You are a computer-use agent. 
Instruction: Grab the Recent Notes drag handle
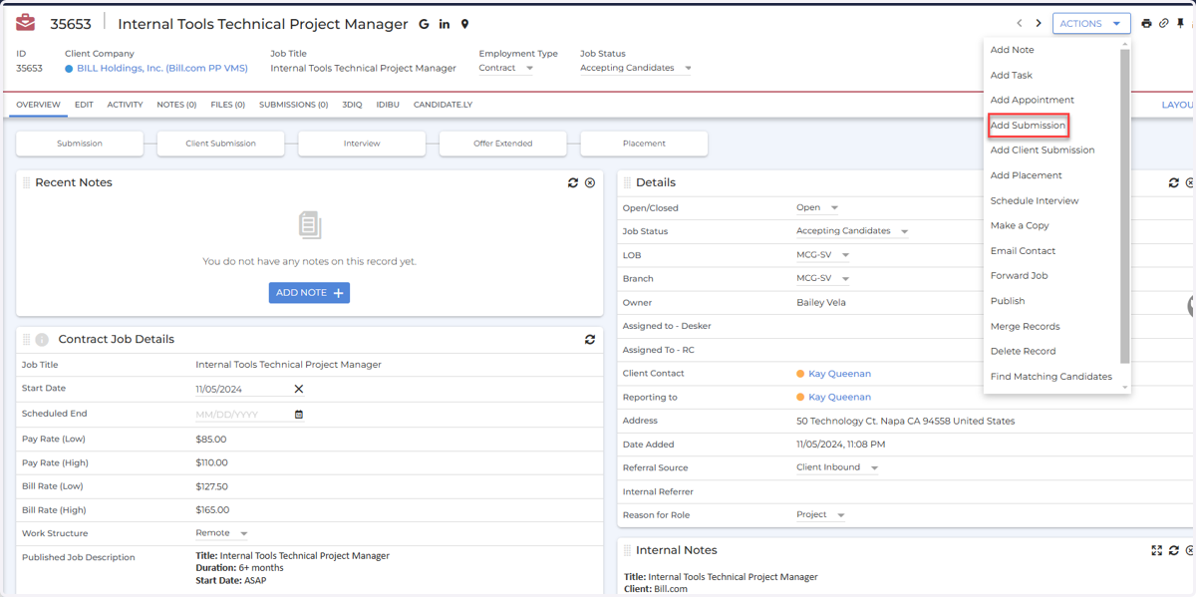tap(27, 182)
